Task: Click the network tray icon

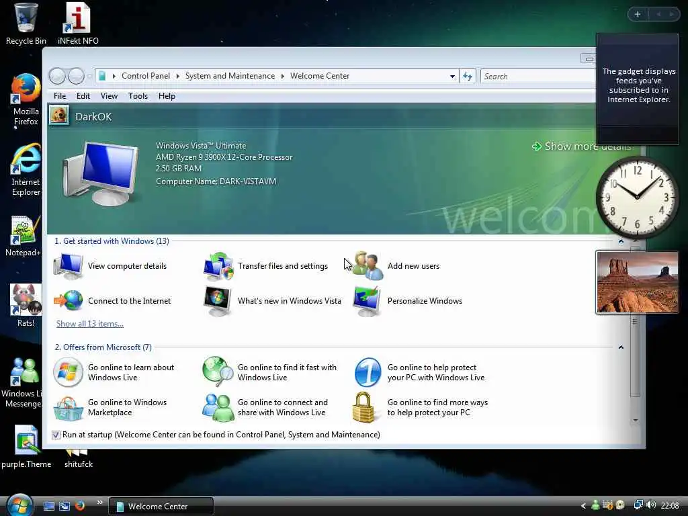Action: coord(638,505)
